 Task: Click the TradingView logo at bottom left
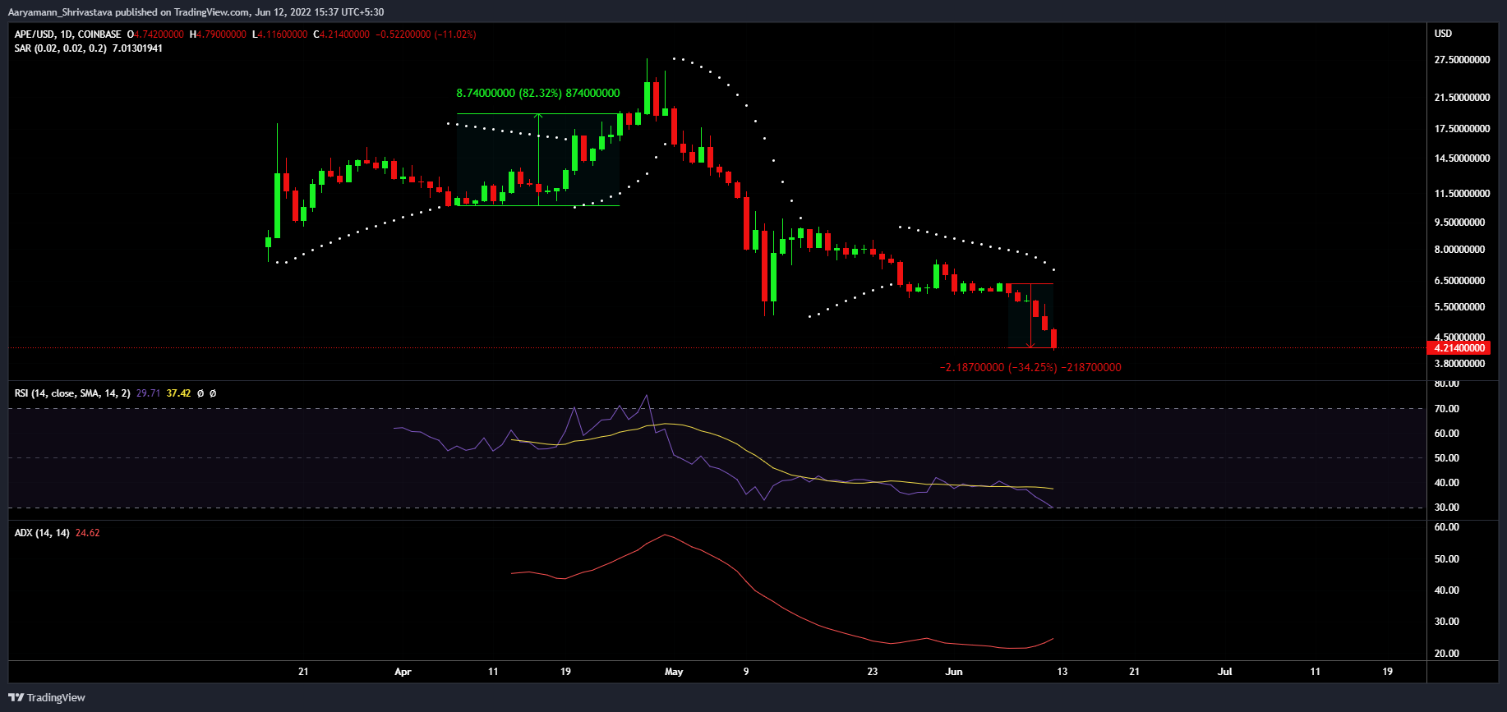point(47,697)
